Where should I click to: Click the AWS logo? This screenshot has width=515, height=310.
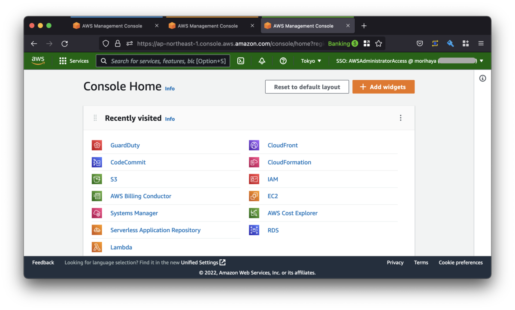tap(38, 61)
